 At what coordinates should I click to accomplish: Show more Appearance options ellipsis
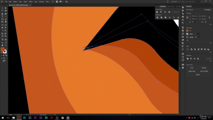click(210, 43)
